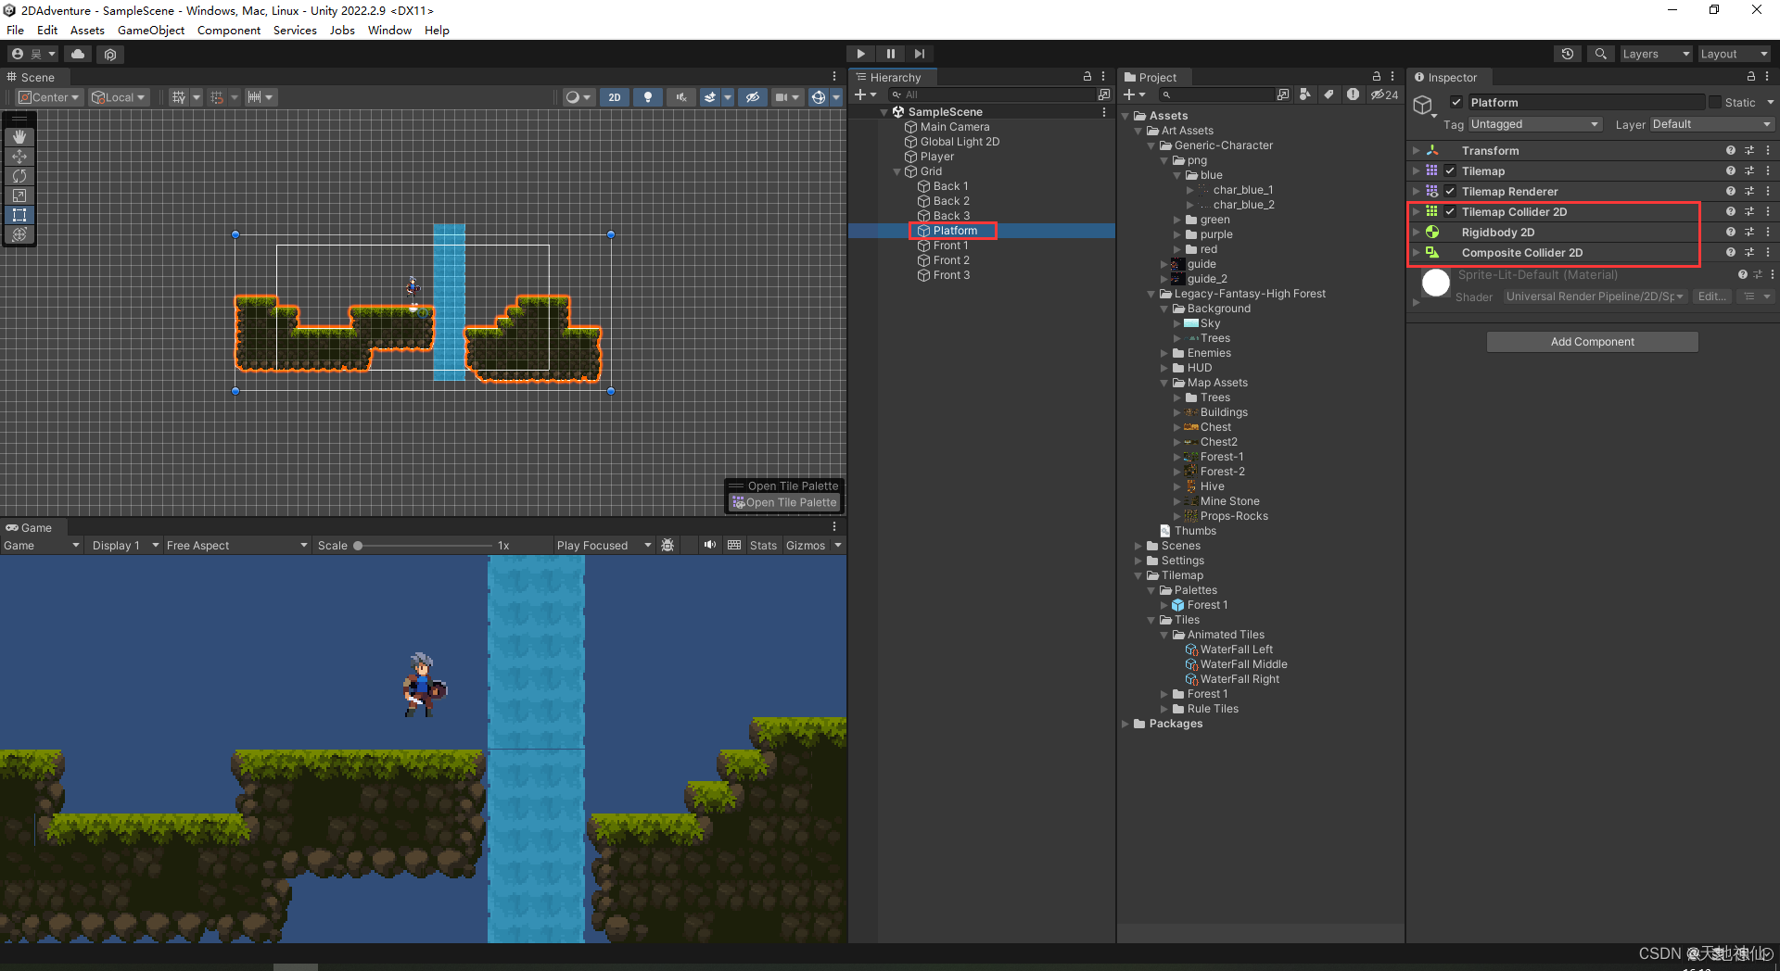Click the shader Edit... button
Viewport: 1780px width, 971px height.
coord(1711,296)
